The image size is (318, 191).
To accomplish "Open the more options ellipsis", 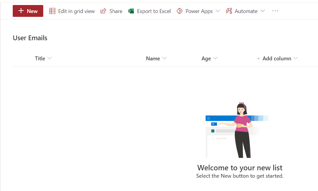I will point(275,11).
